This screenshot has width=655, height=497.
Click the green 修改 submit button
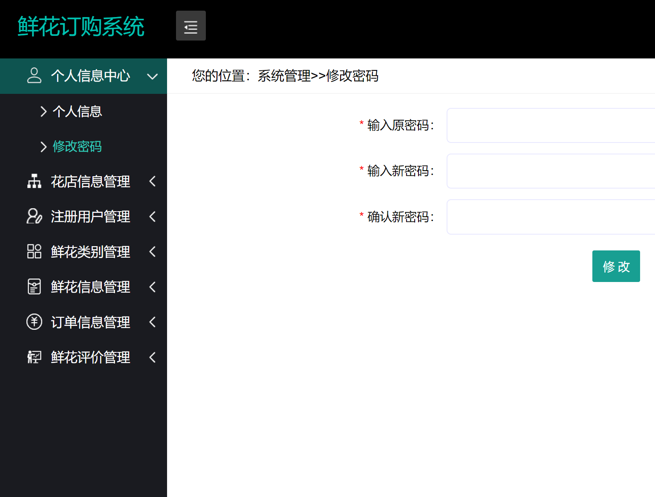coord(616,266)
